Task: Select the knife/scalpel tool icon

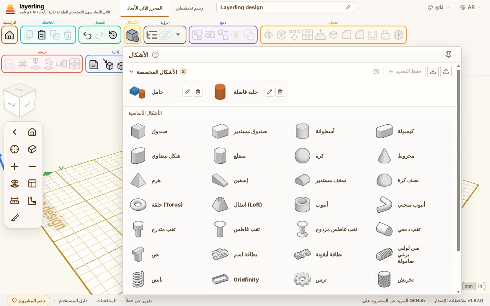Action: 15,218
